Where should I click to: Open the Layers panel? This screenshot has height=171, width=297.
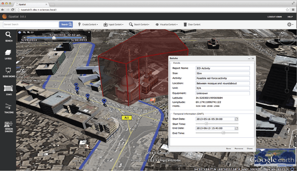pos(8,54)
